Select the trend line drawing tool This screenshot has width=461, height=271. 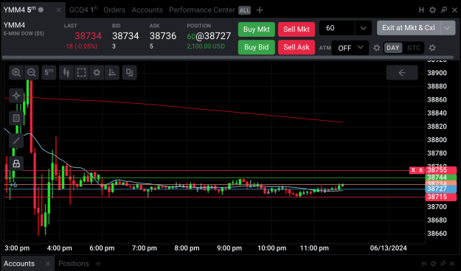(16, 141)
